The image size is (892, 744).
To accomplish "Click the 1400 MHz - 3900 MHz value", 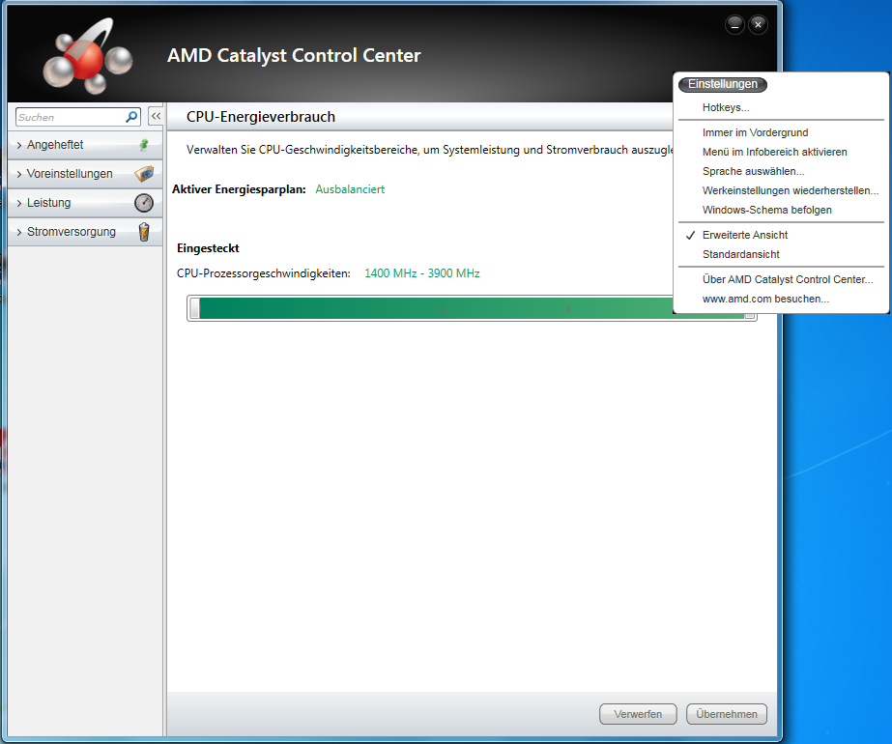I will pos(422,273).
